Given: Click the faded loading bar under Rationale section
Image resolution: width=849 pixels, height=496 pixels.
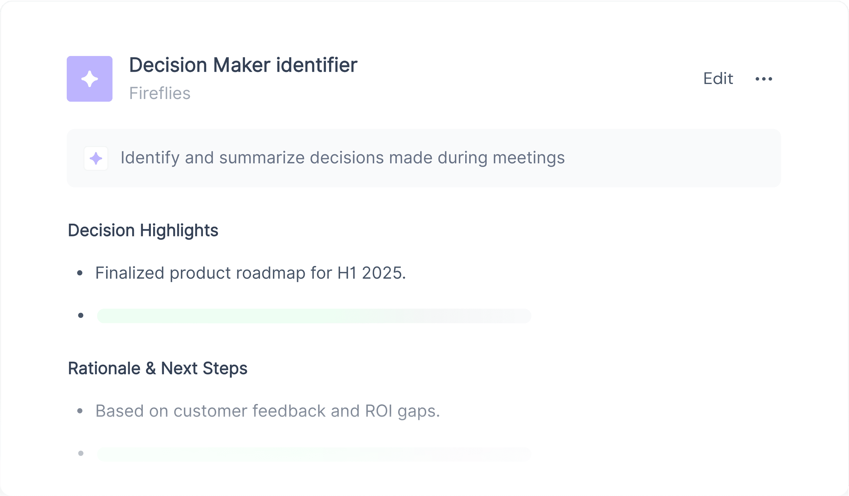Looking at the screenshot, I should (x=314, y=454).
